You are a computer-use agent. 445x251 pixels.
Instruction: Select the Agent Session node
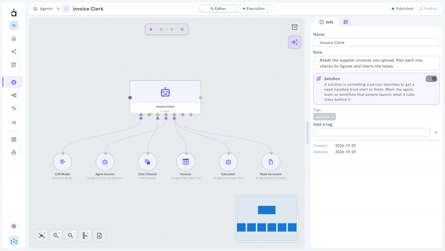click(x=105, y=162)
